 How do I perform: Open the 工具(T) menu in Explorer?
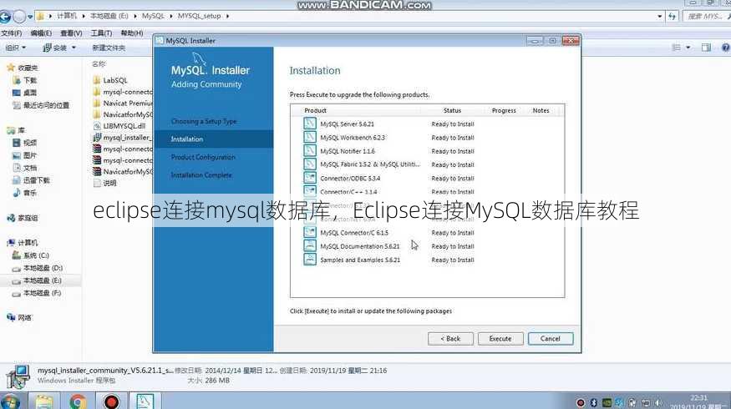(x=101, y=33)
